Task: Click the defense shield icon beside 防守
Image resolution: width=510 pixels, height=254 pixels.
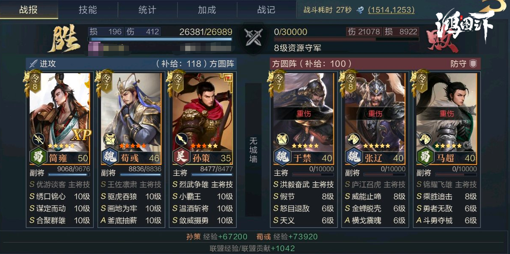Action: (473, 64)
